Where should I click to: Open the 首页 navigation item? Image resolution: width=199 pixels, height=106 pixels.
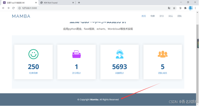144,16
